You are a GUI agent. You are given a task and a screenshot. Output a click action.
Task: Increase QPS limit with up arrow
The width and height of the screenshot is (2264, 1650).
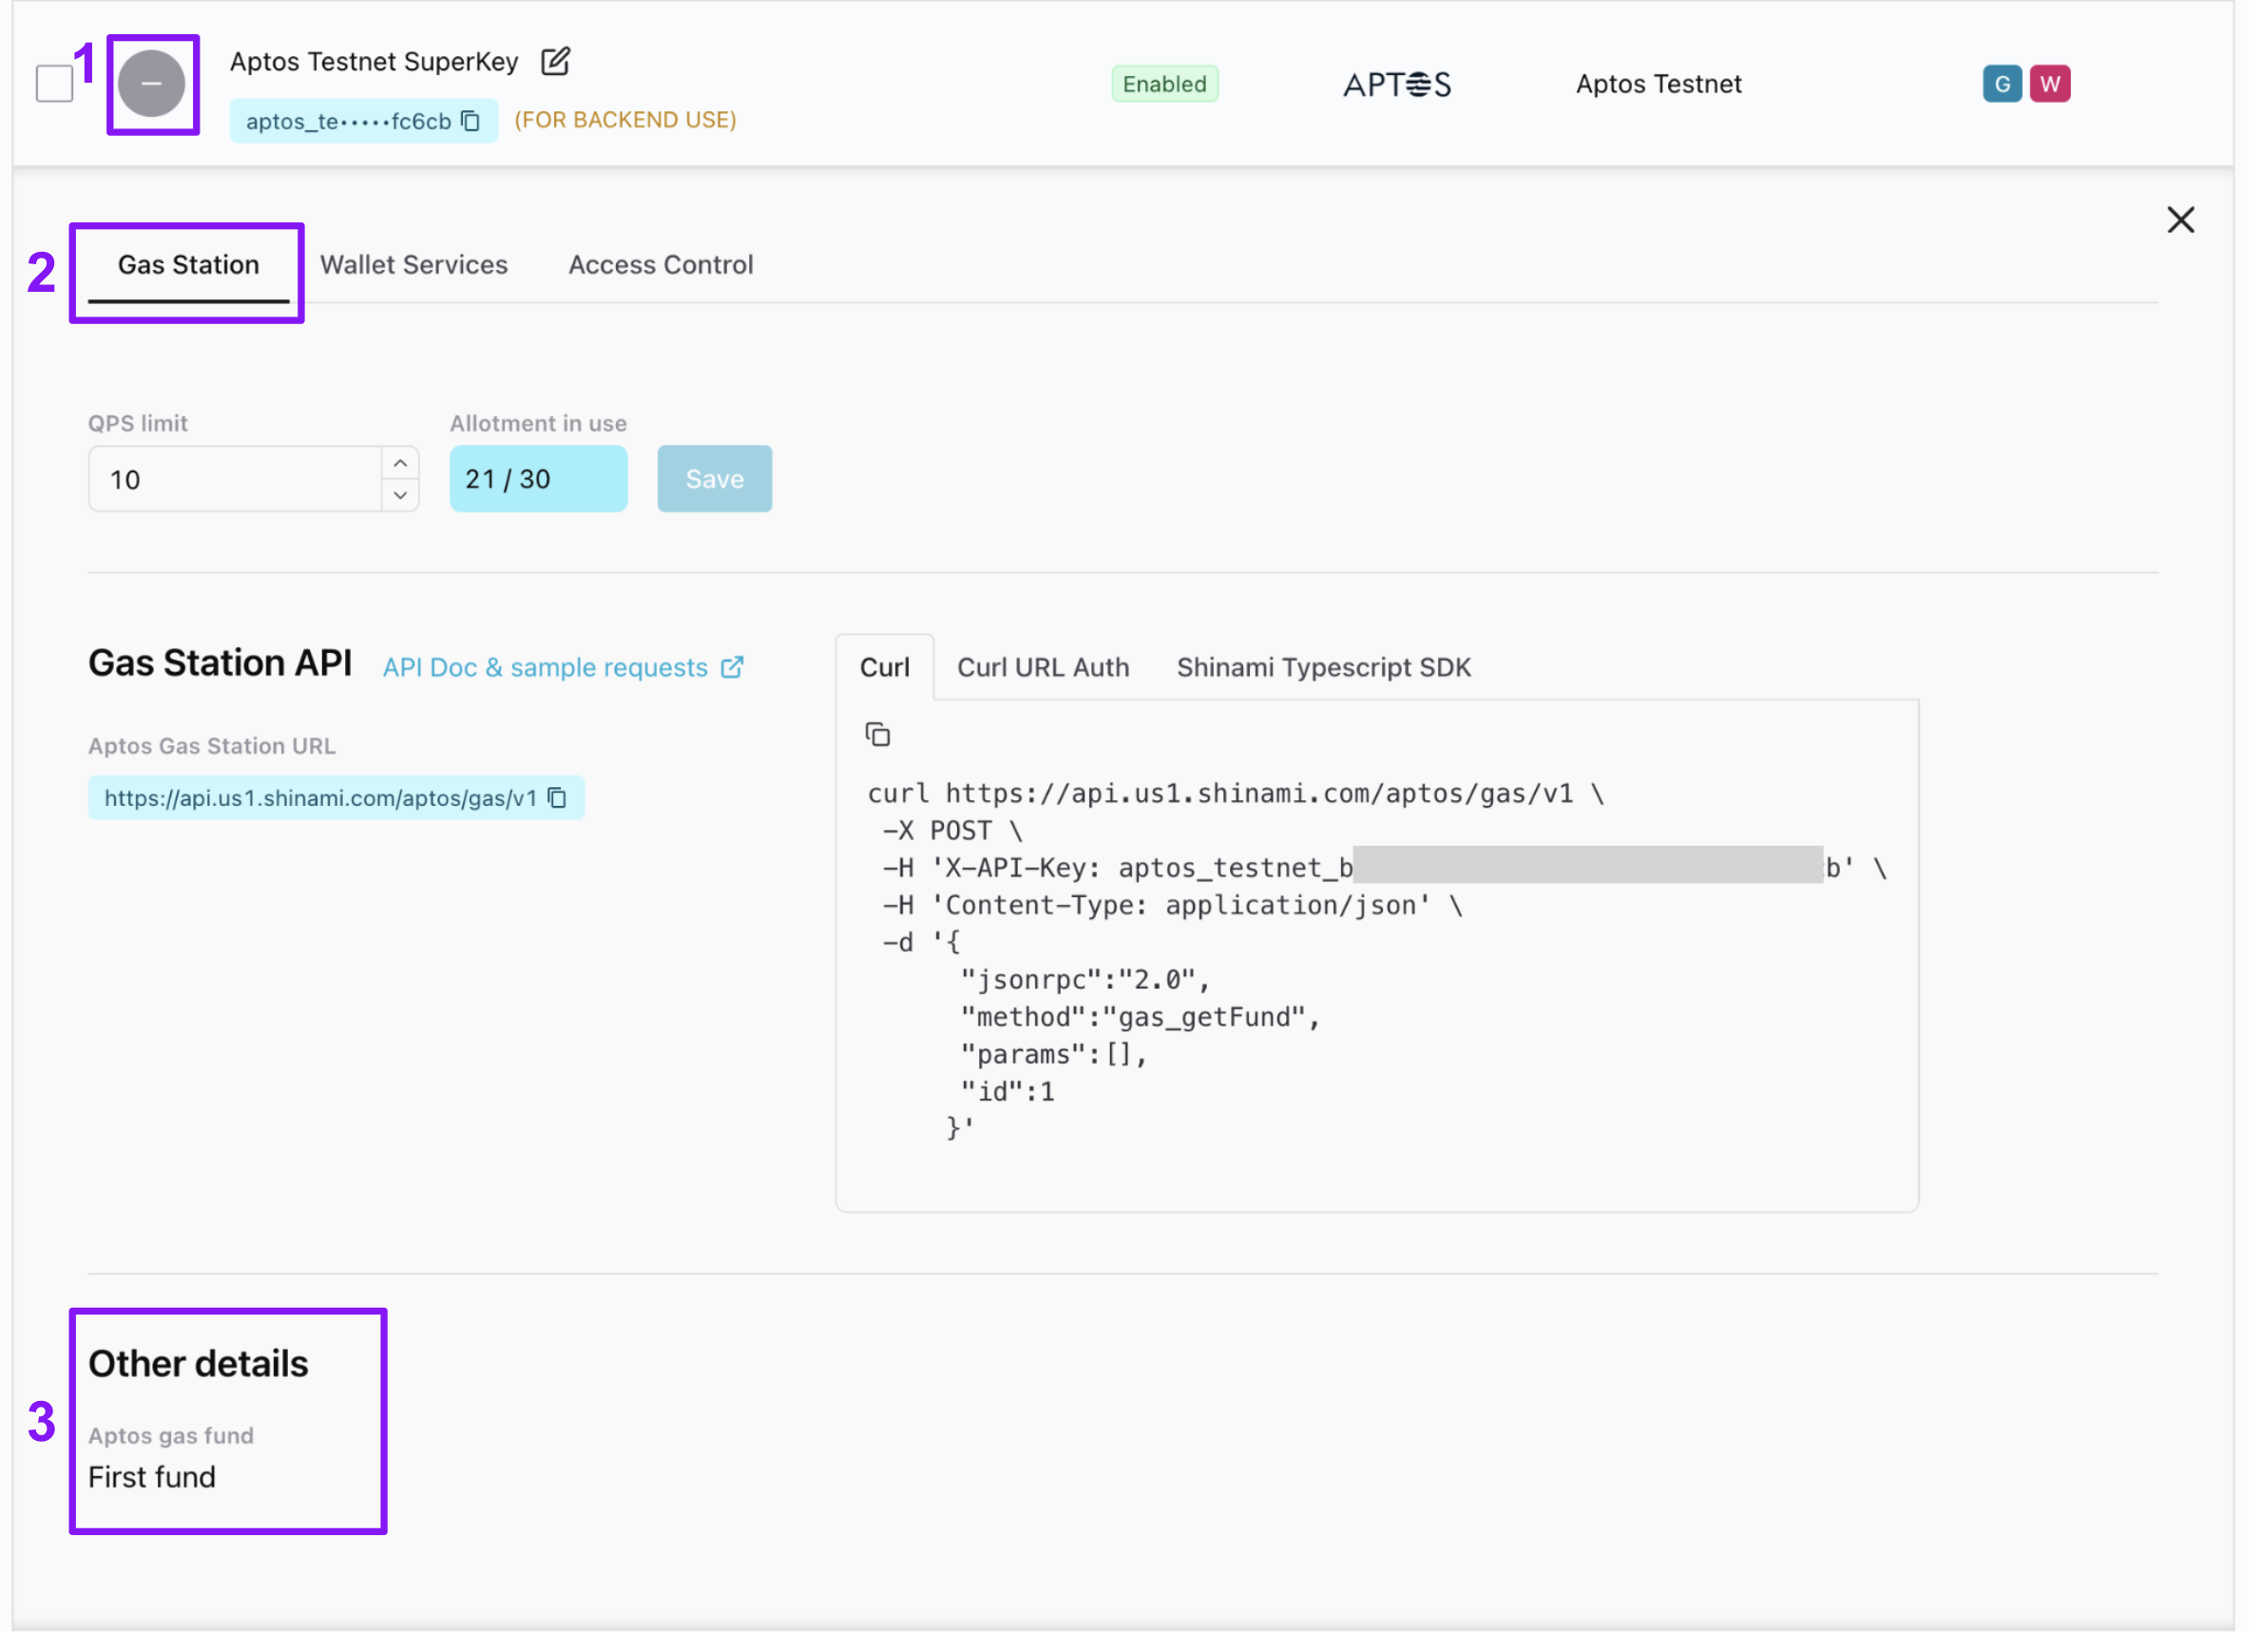click(401, 465)
